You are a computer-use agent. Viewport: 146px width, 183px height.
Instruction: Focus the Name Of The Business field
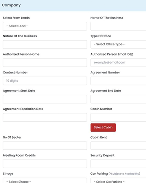coord(118,26)
